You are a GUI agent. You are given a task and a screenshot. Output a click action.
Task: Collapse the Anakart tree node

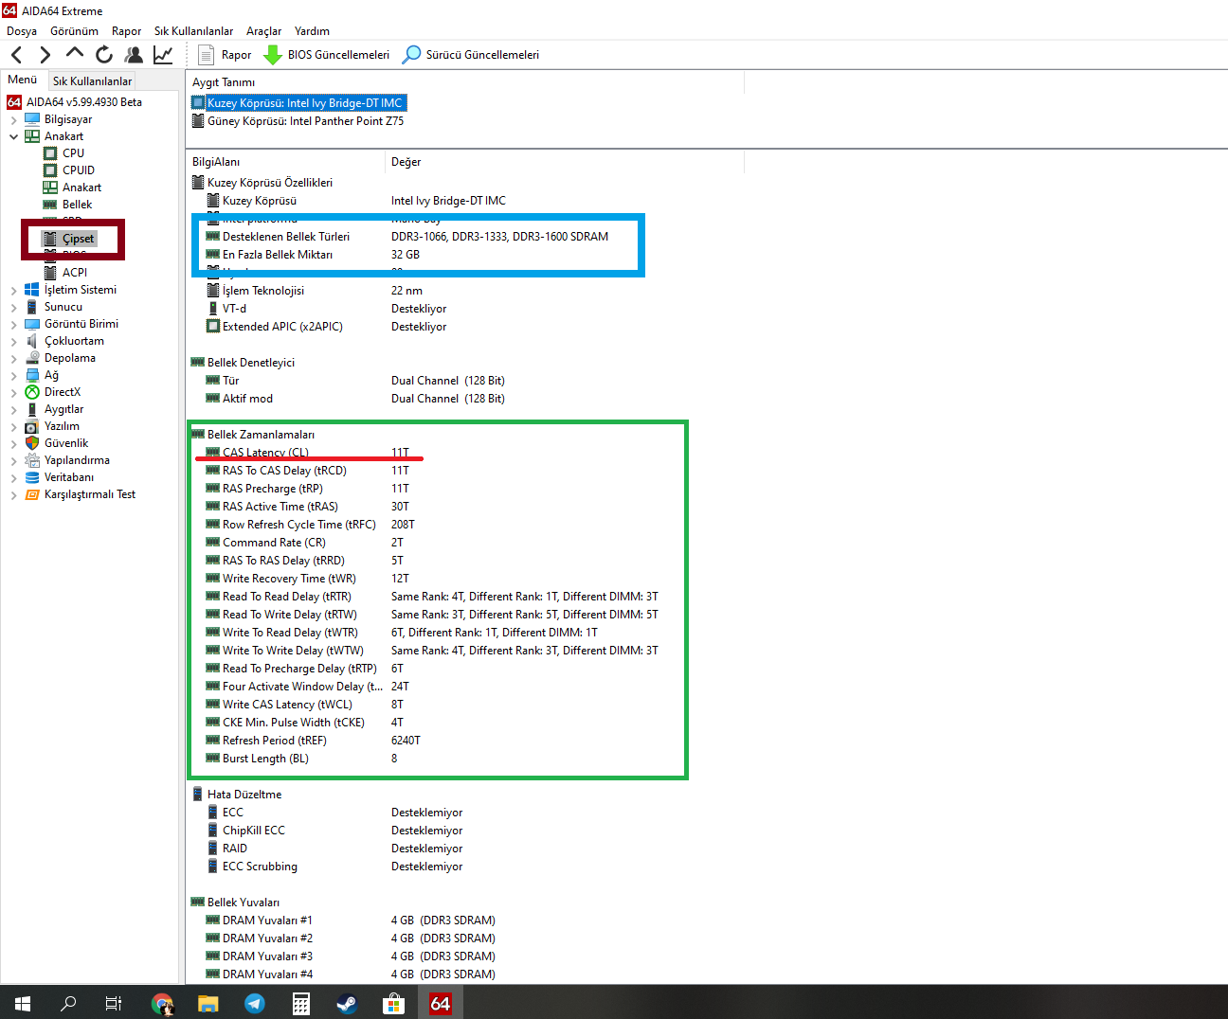pos(13,136)
